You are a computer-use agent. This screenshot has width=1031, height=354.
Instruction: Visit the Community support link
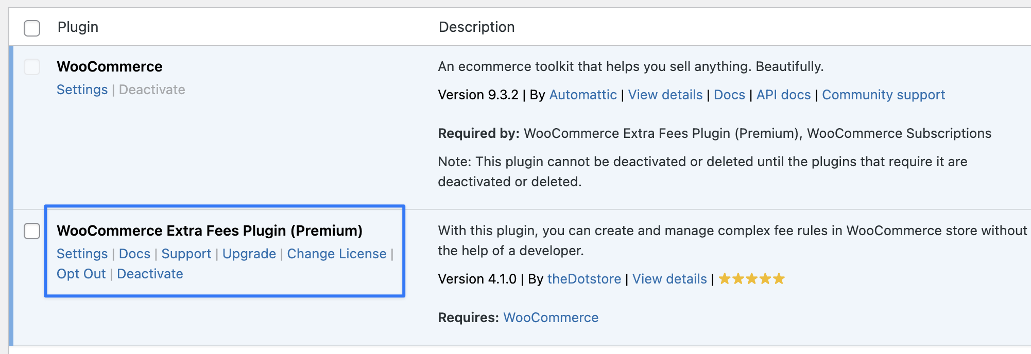pyautogui.click(x=883, y=95)
